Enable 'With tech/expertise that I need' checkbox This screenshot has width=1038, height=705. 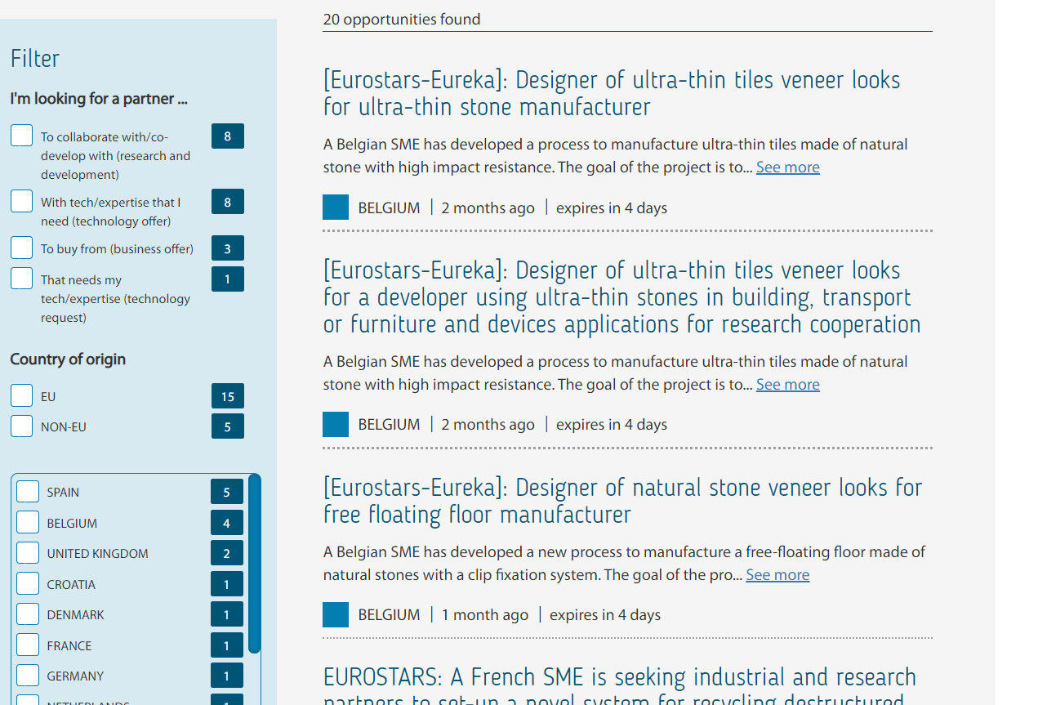tap(22, 201)
